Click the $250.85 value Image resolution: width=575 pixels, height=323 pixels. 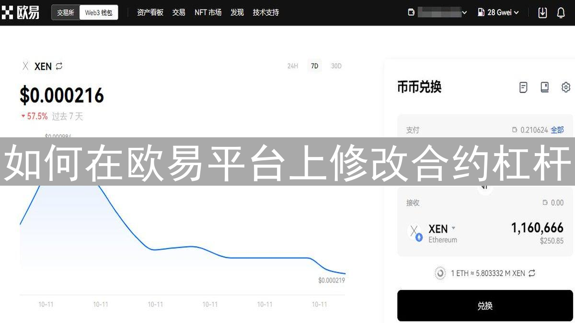coord(552,241)
